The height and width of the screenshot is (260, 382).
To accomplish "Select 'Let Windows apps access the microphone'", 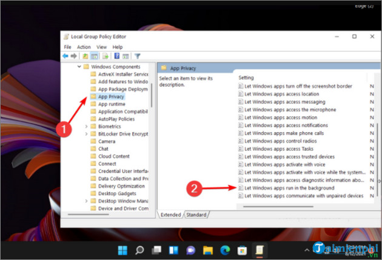I will [290, 110].
